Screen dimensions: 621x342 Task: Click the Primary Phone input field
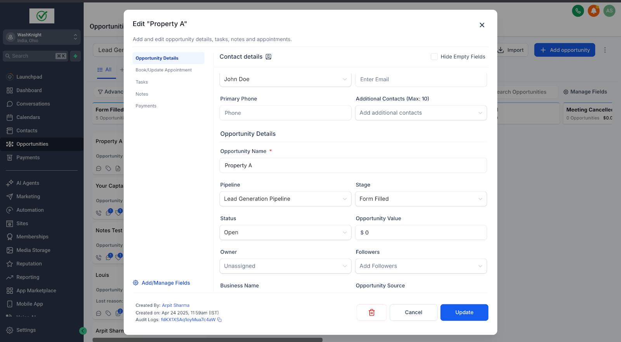(x=285, y=113)
